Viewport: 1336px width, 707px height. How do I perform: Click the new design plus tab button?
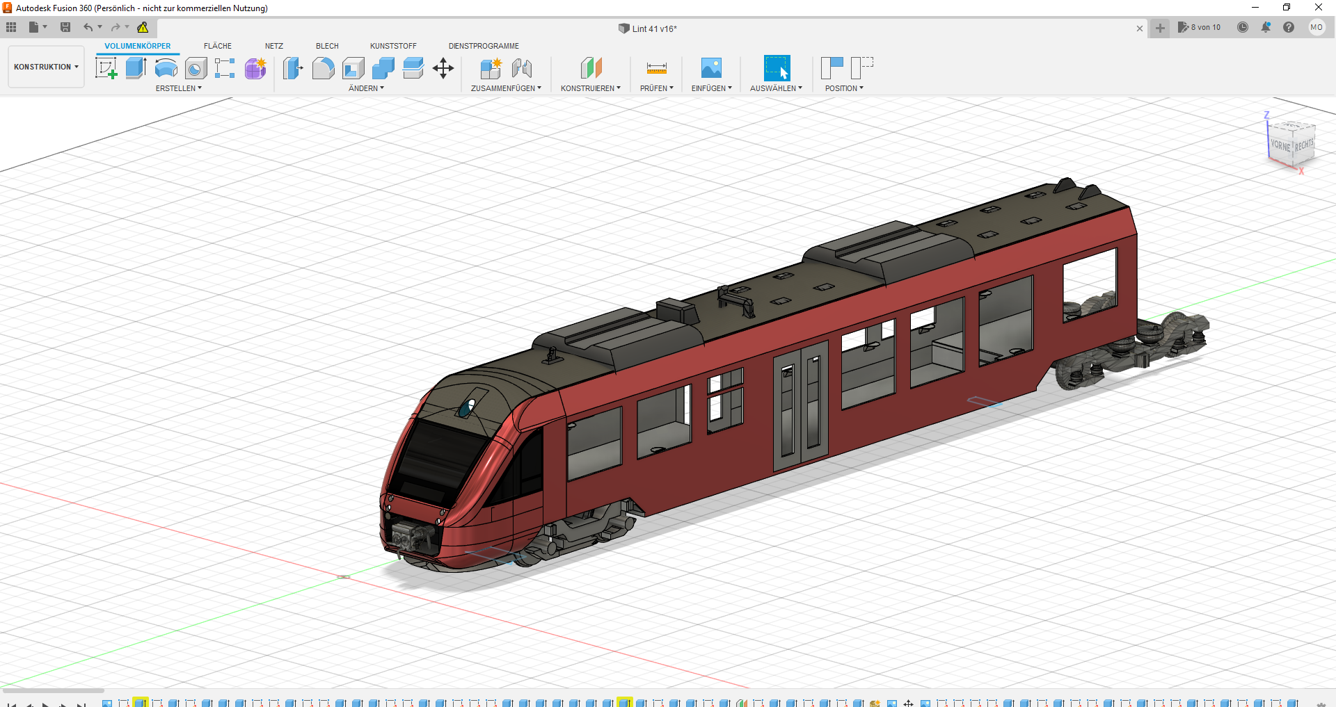pyautogui.click(x=1160, y=28)
